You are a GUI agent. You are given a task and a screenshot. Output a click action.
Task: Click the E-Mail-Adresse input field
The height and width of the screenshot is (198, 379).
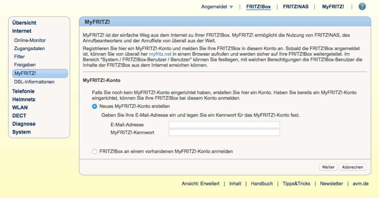point(224,125)
